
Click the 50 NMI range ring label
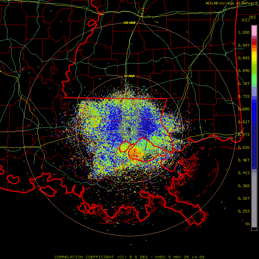129,76
